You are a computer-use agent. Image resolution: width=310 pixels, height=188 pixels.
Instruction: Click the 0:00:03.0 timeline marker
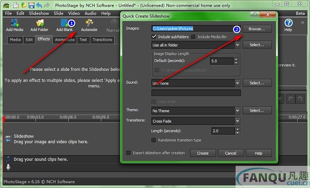pos(35,117)
